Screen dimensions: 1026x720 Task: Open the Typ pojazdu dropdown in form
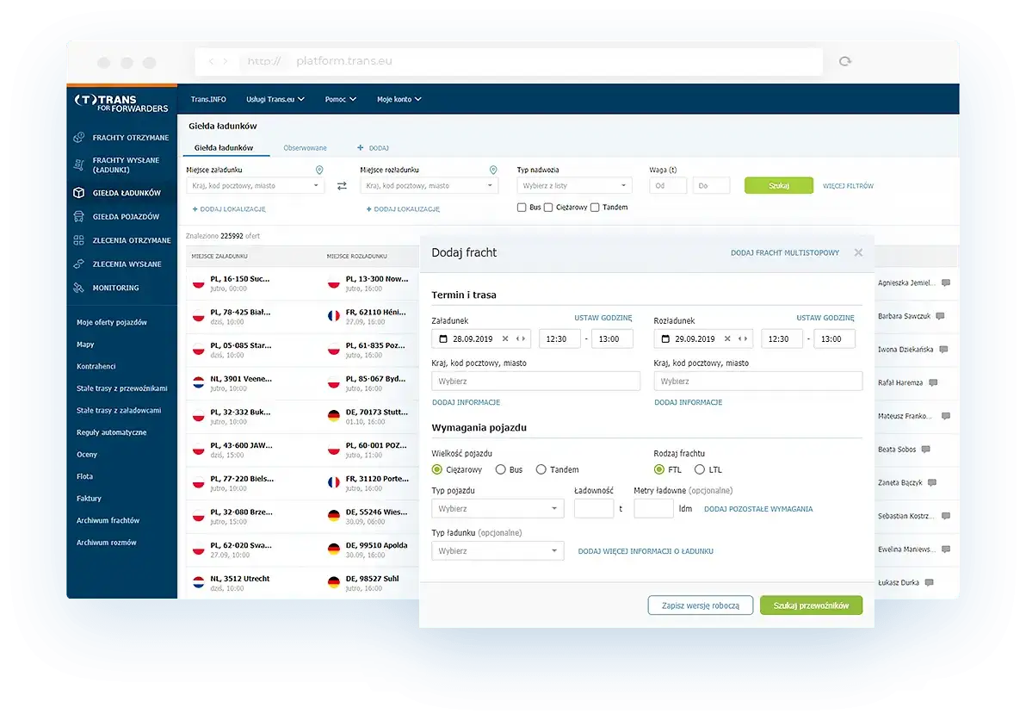[x=498, y=509]
